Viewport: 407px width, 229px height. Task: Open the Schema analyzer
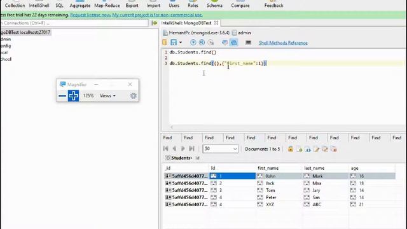tap(214, 5)
